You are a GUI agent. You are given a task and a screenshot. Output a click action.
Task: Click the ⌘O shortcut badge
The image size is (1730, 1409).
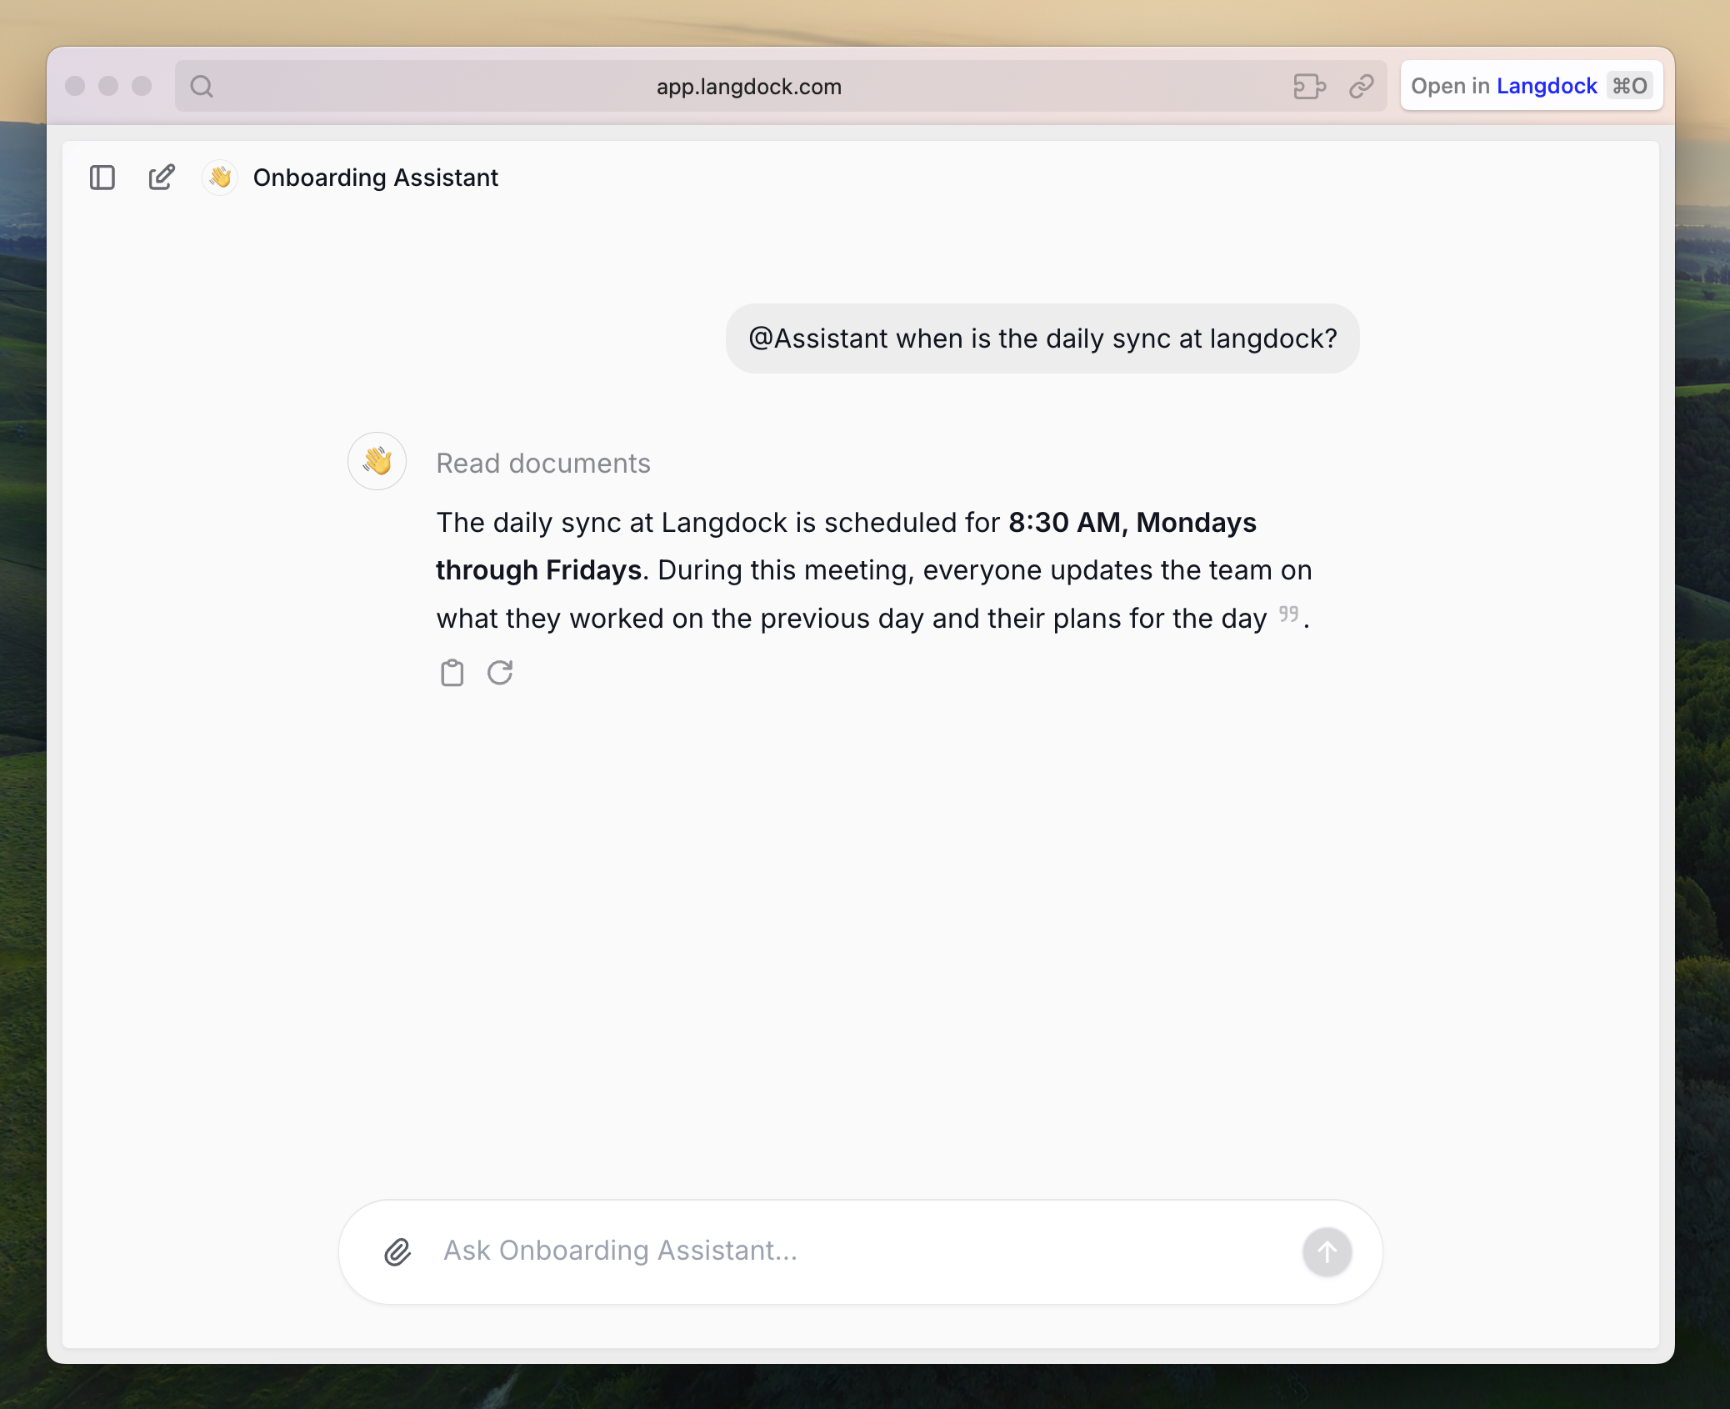pyautogui.click(x=1629, y=86)
